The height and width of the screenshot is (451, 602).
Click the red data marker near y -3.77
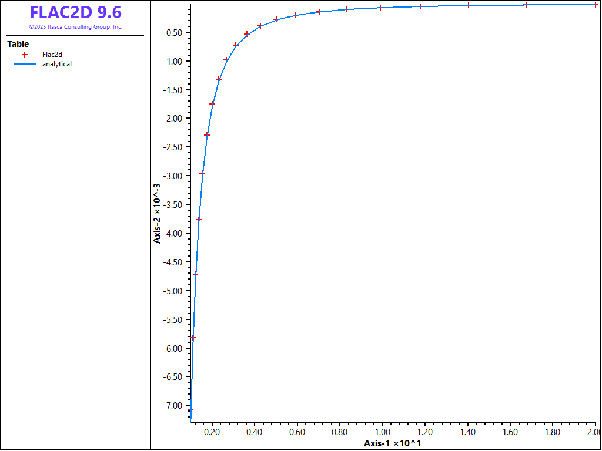coord(199,220)
